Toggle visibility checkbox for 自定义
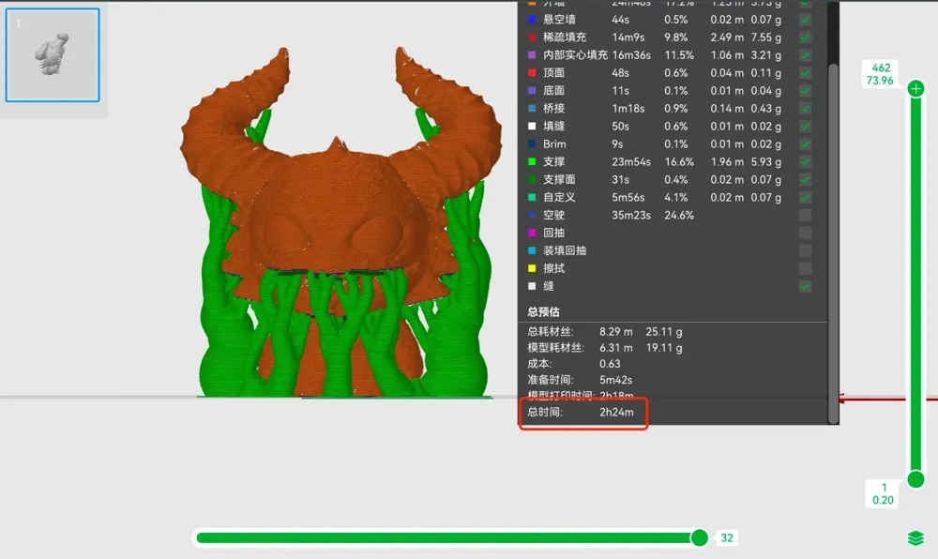The height and width of the screenshot is (559, 938). (x=805, y=197)
